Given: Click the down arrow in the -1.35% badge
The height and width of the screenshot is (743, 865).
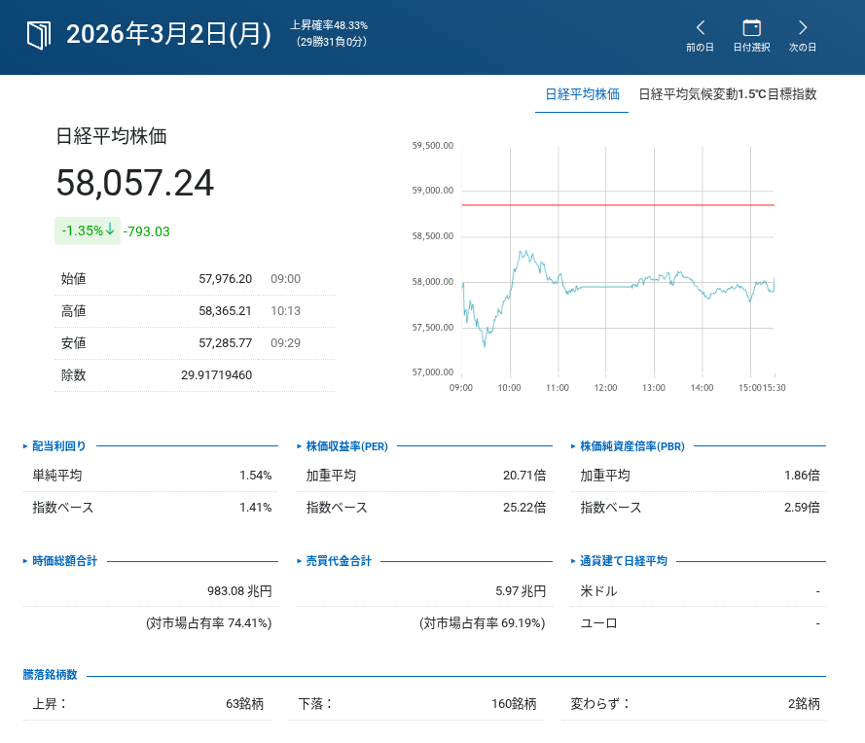Looking at the screenshot, I should click(111, 230).
